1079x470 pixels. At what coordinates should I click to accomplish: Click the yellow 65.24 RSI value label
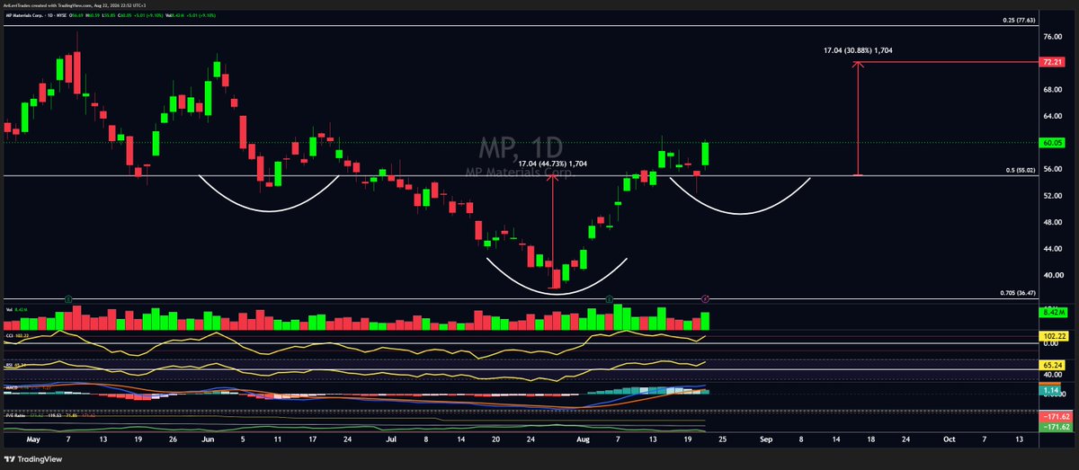(x=1052, y=367)
